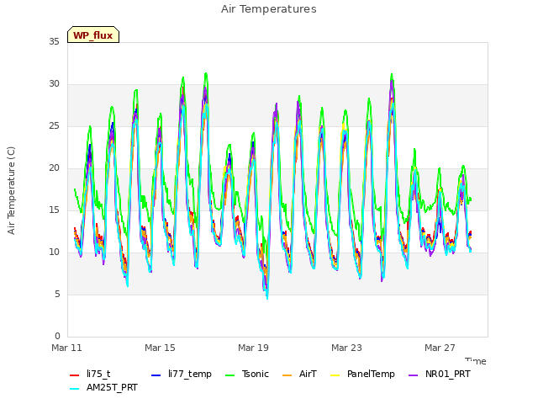Click the 15 y-axis tick label

tap(54, 210)
